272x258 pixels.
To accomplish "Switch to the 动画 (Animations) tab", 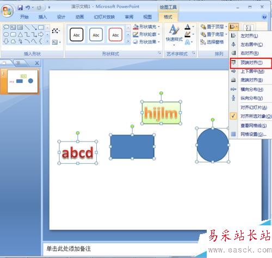I will (x=79, y=17).
